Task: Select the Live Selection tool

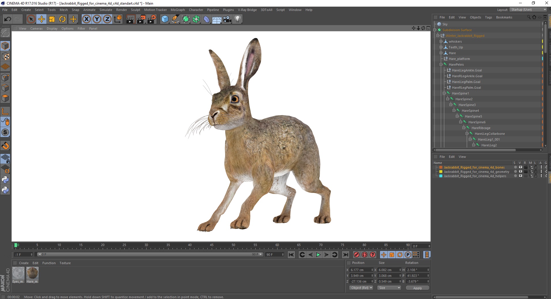Action: tap(31, 19)
